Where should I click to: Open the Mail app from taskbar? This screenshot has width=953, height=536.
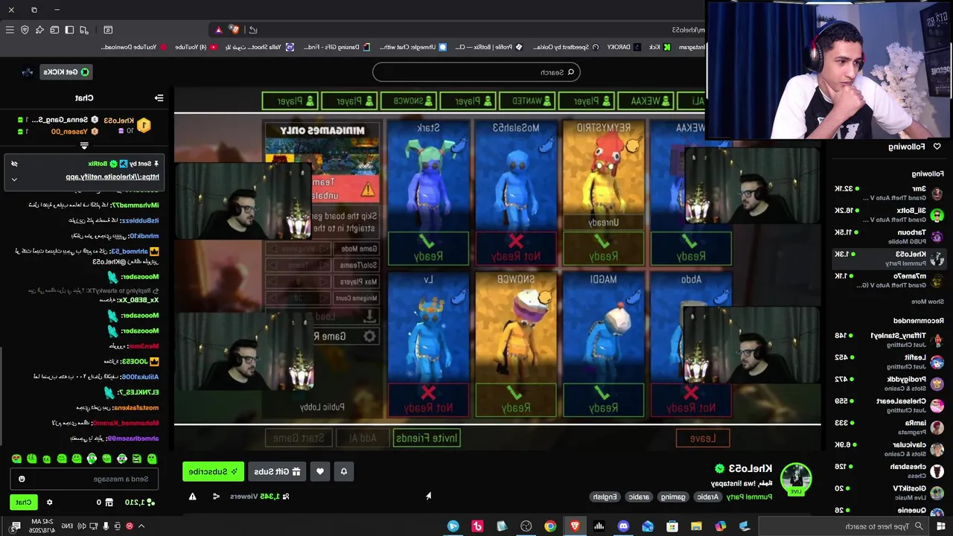[x=648, y=526]
